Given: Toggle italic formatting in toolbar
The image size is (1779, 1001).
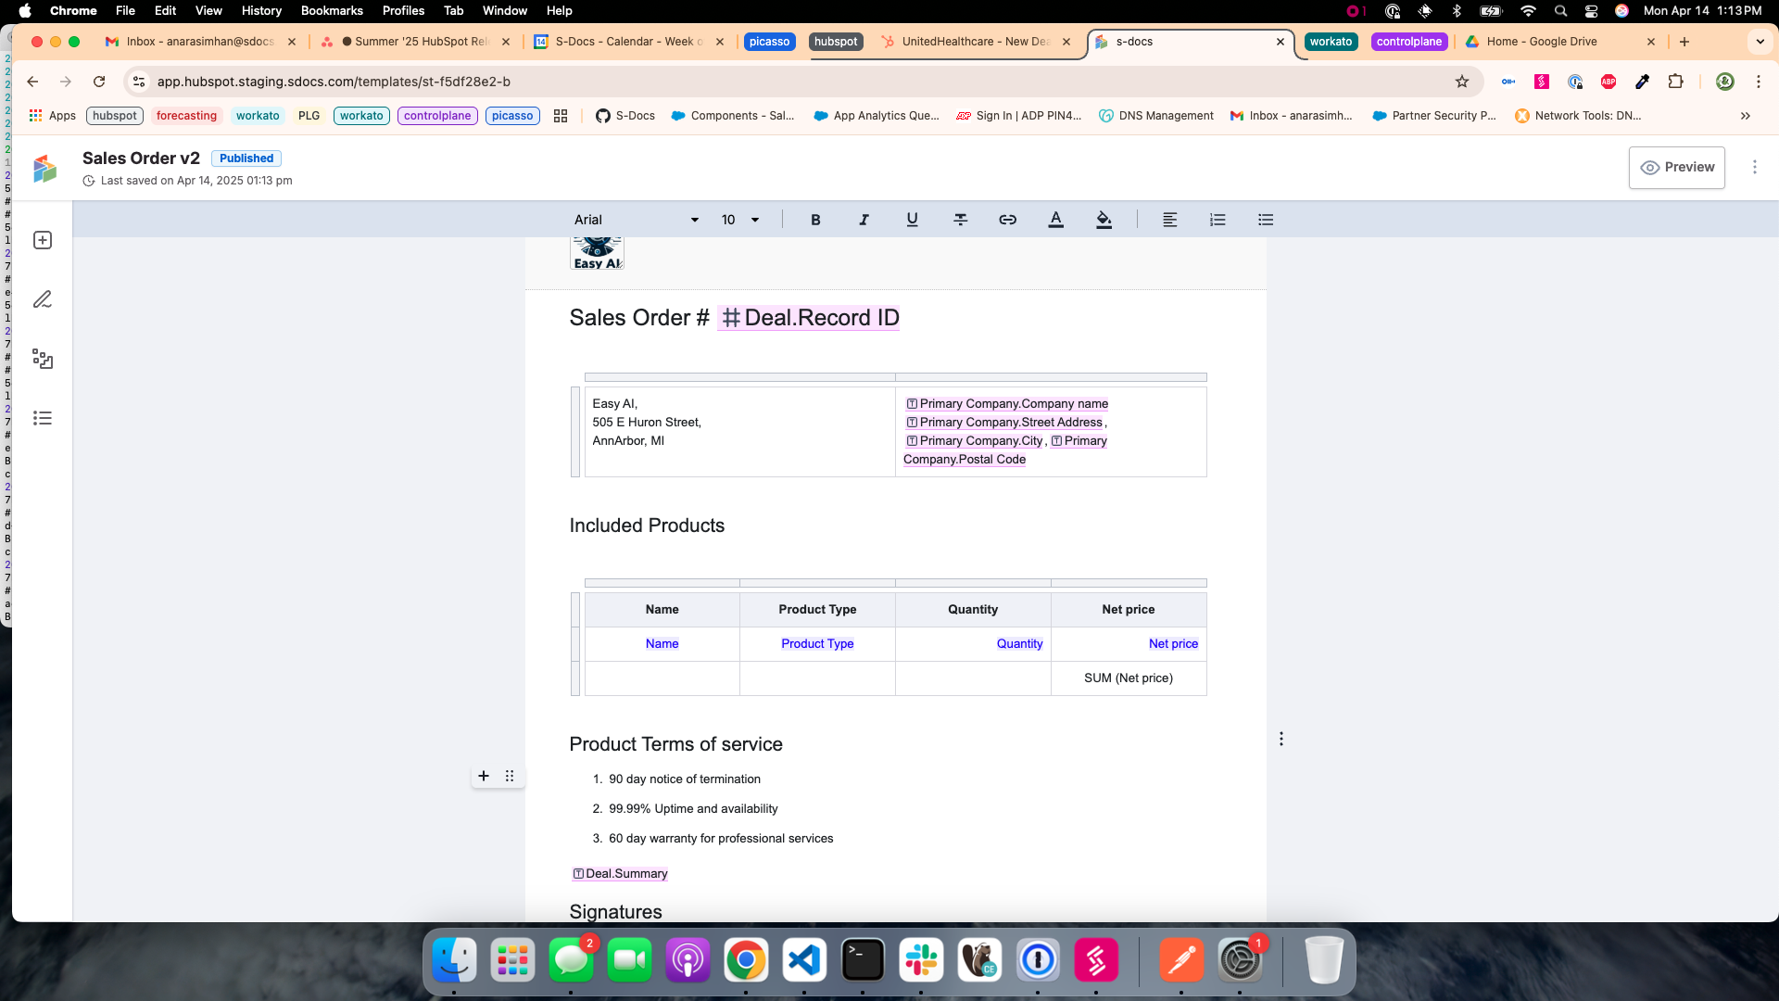Looking at the screenshot, I should coord(864,220).
